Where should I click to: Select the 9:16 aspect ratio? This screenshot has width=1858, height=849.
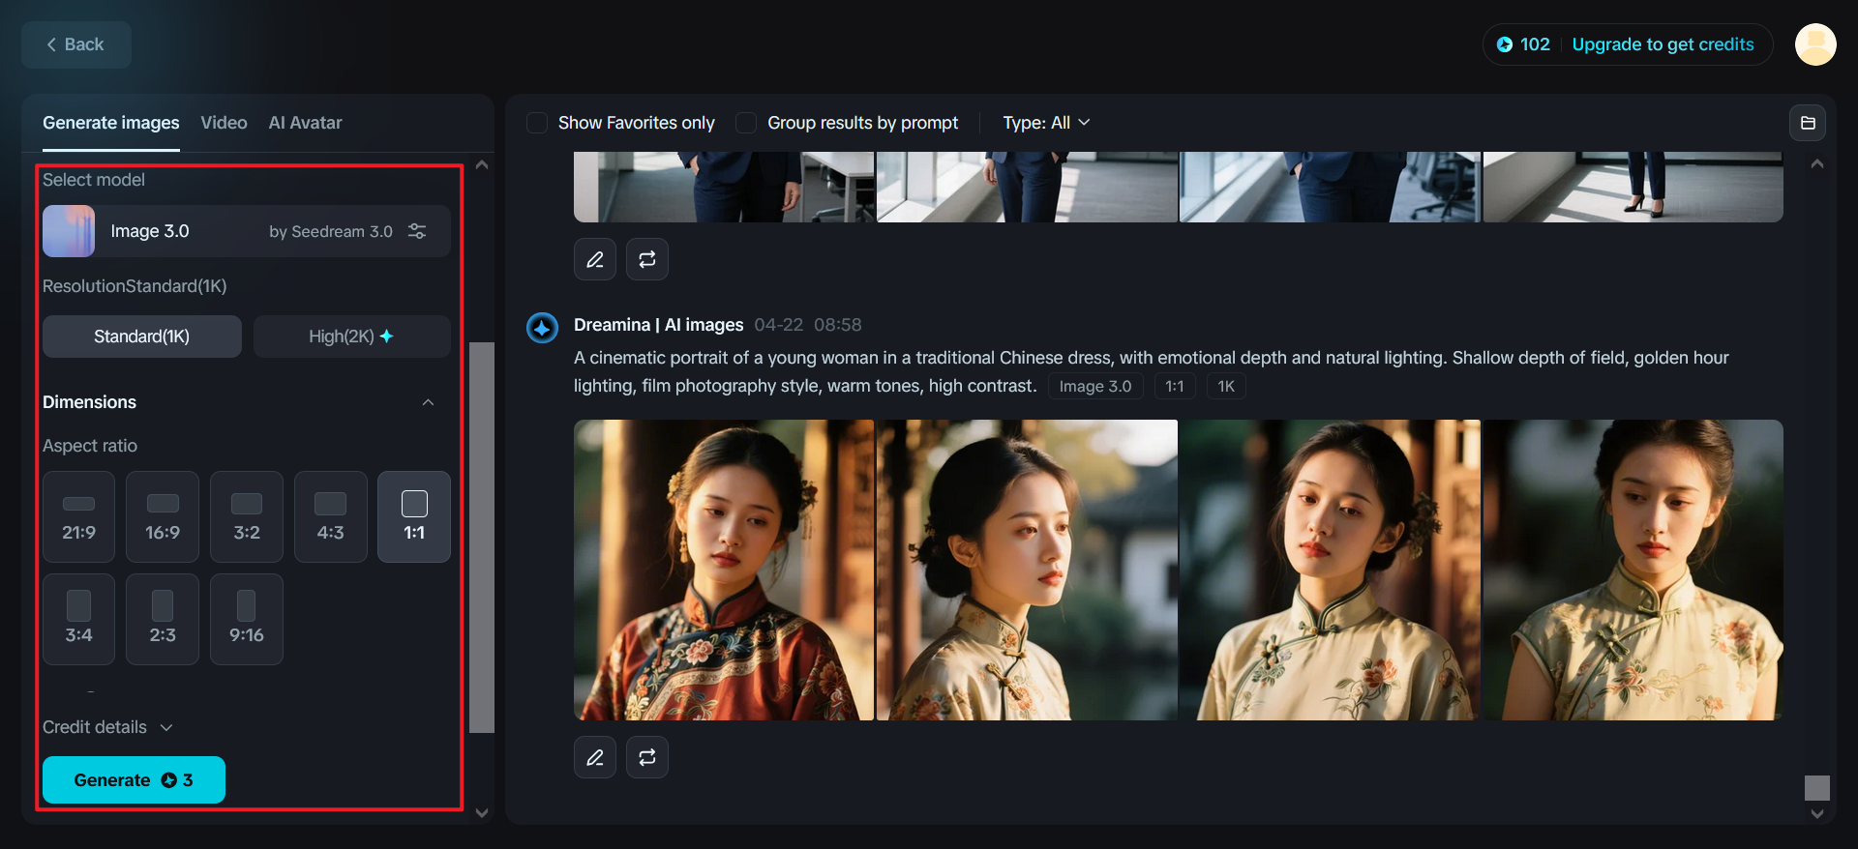click(x=247, y=619)
